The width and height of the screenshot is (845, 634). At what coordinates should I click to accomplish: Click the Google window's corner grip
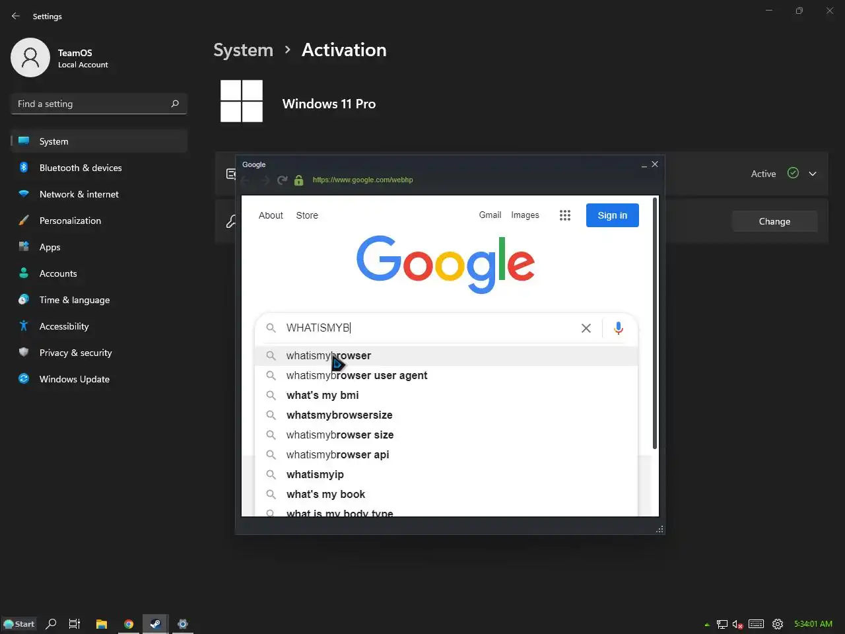pyautogui.click(x=659, y=529)
